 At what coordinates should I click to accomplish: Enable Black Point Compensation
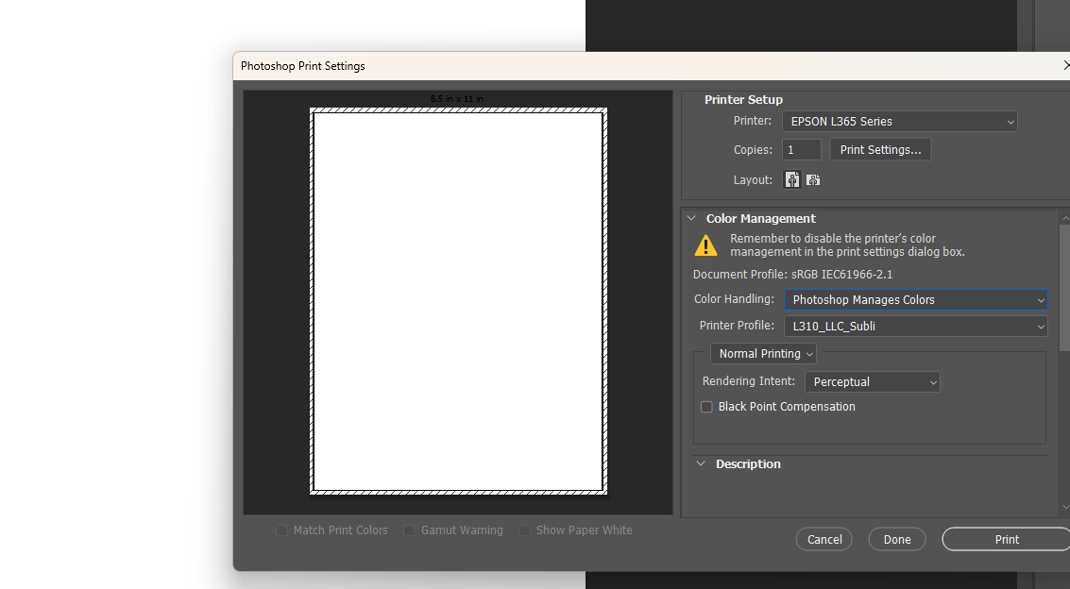coord(706,407)
